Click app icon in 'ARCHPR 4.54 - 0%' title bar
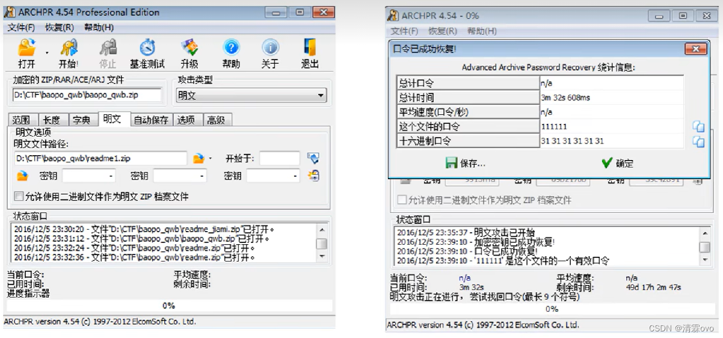Image resolution: width=723 pixels, height=338 pixels. pyautogui.click(x=393, y=15)
